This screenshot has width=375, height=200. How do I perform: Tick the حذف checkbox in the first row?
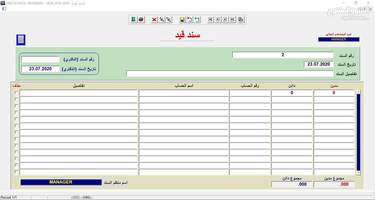[x=17, y=92]
